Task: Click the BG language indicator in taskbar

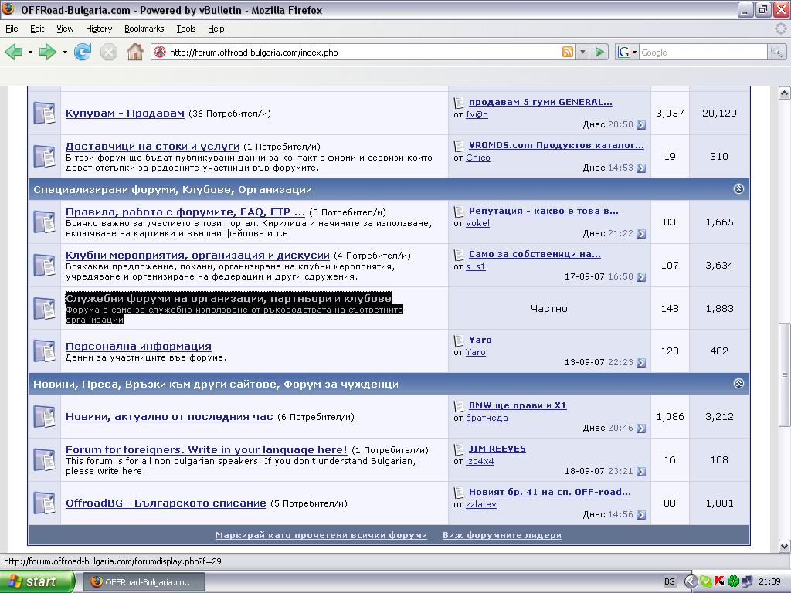Action: [x=670, y=581]
